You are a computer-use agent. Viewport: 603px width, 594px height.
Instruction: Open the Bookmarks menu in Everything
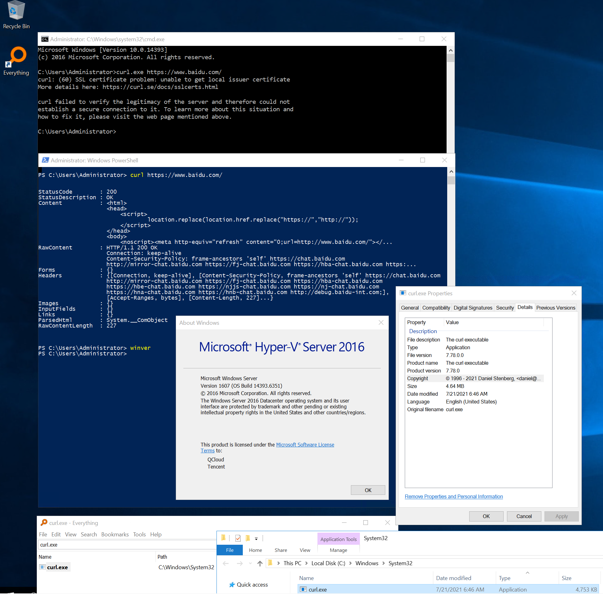115,535
